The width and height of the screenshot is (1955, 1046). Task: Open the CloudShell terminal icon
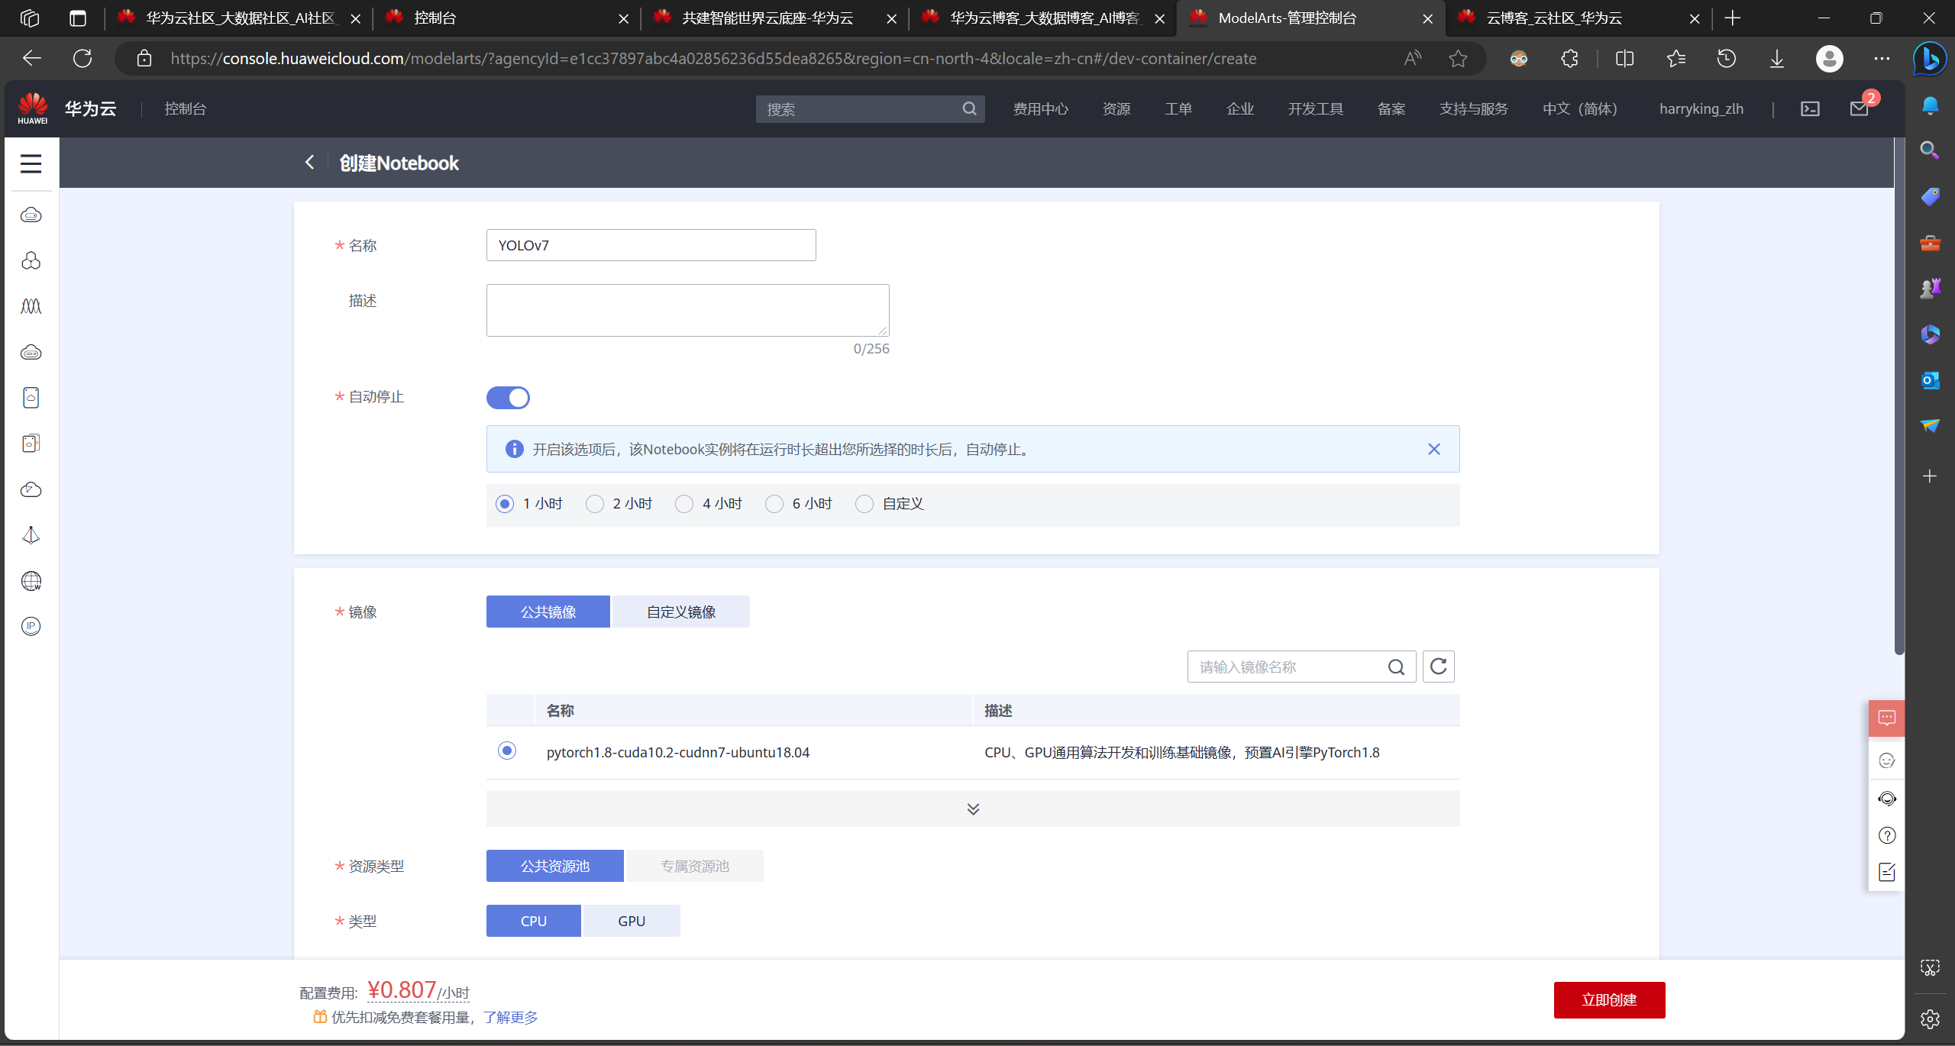tap(1810, 109)
